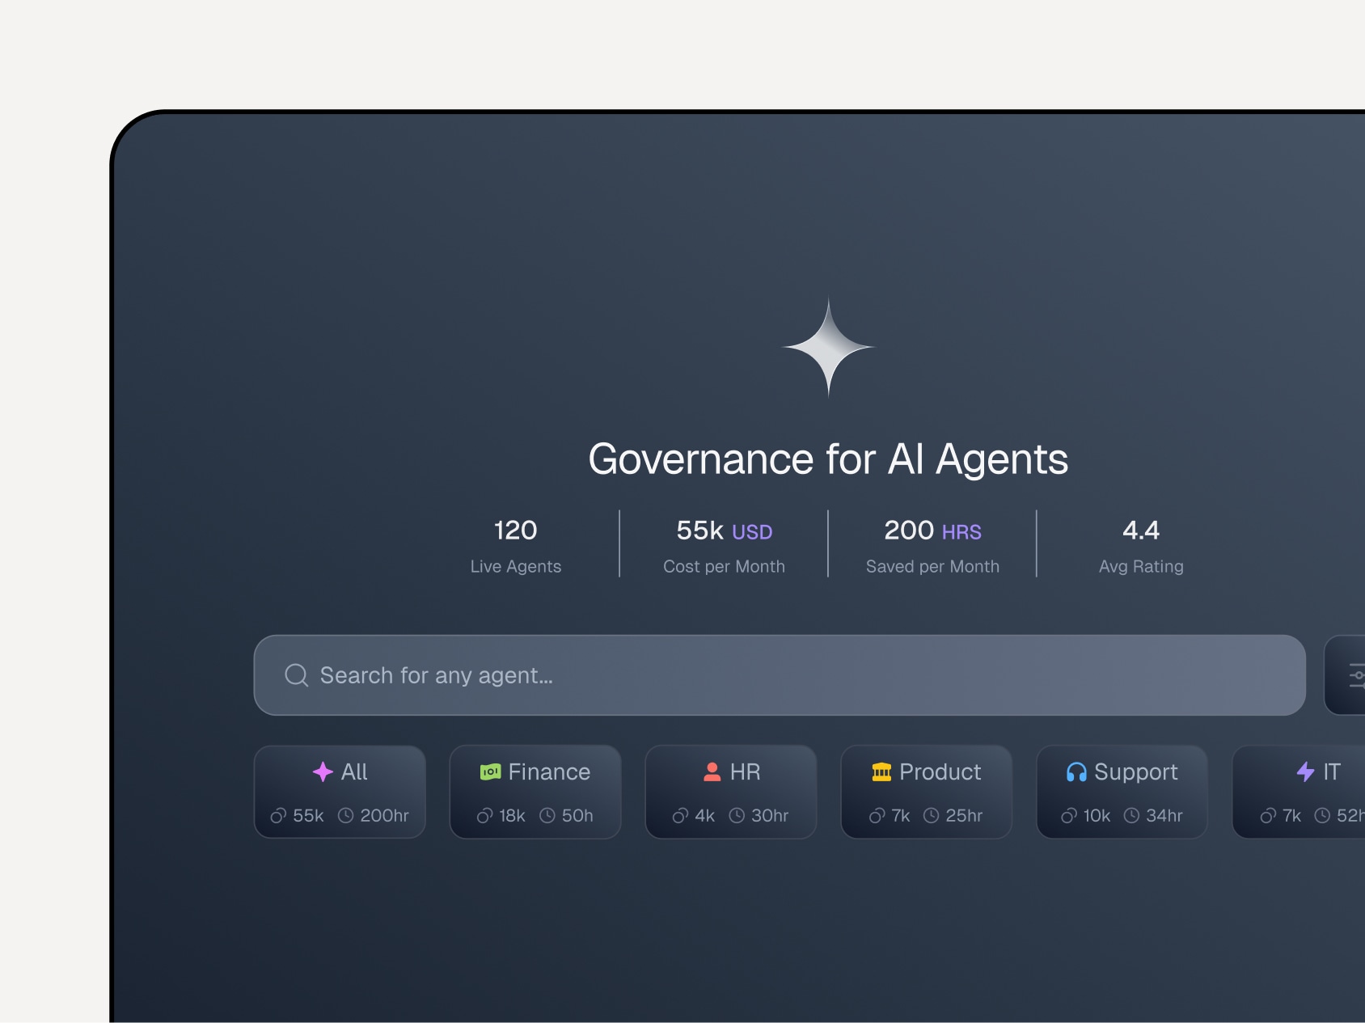Click the clock icon beside 30hr

737,815
